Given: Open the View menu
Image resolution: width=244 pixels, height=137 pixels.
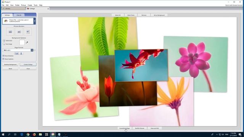Looking at the screenshot, I should pos(12,5).
